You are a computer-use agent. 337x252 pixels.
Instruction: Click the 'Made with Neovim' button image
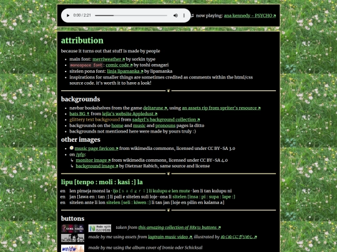coord(100,228)
